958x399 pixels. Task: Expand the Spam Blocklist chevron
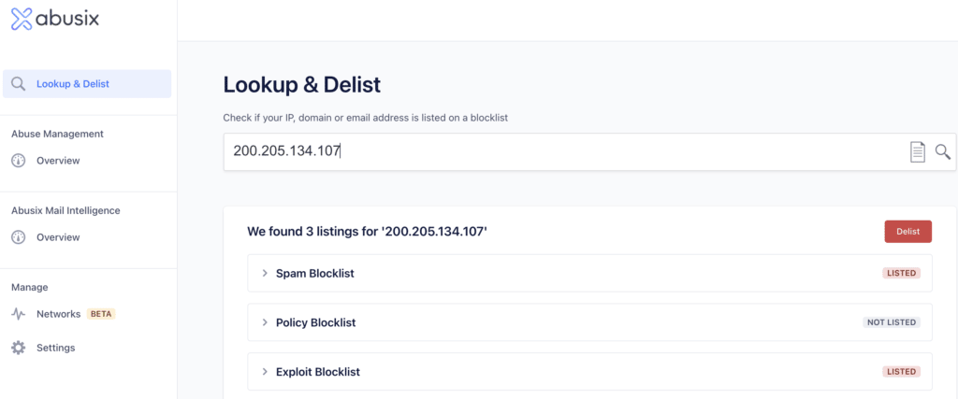[x=265, y=274]
